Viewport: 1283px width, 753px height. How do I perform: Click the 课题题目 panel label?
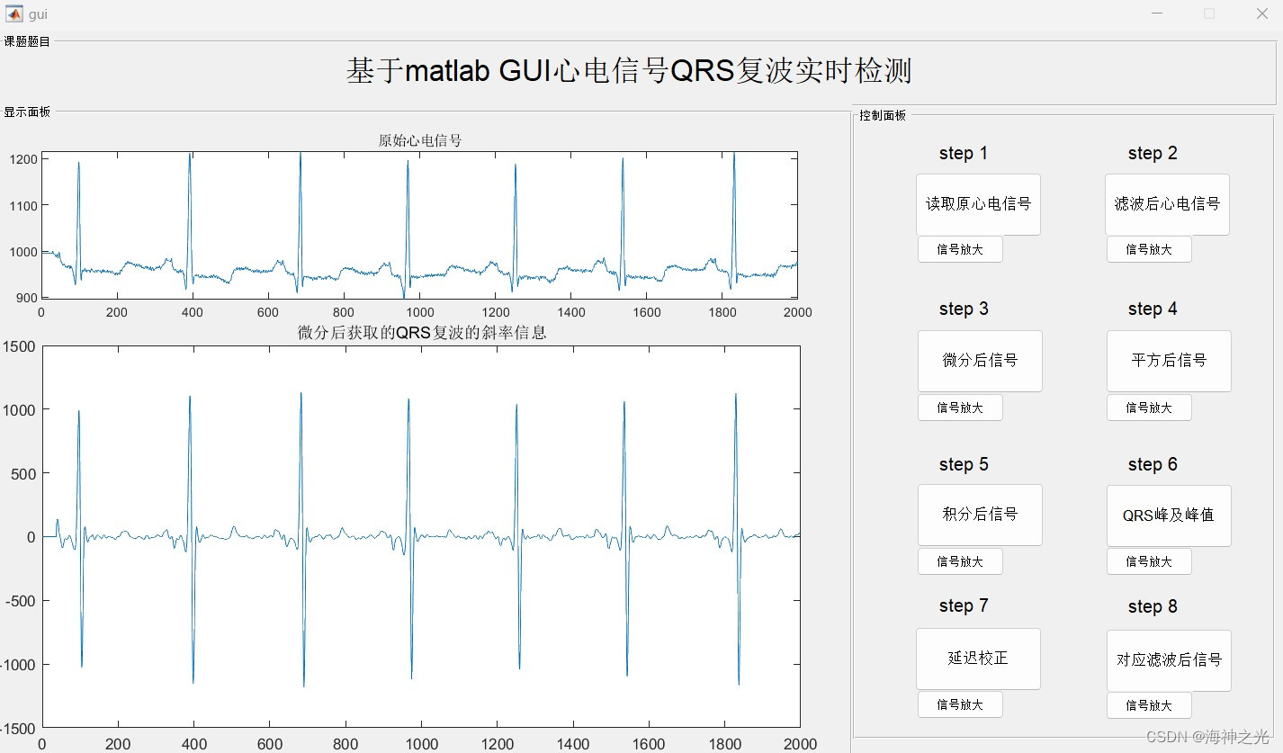click(27, 41)
